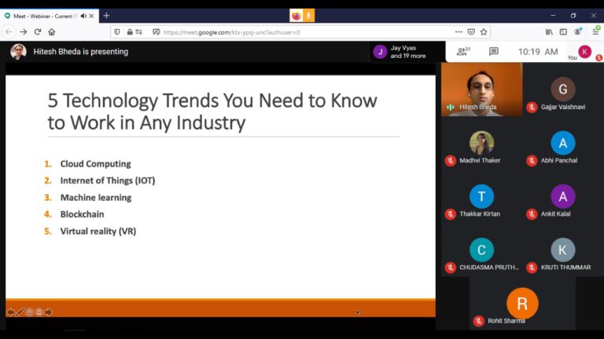Screen dimensions: 604x339
Task: Click the meet.google.com address bar
Action: click(299, 32)
